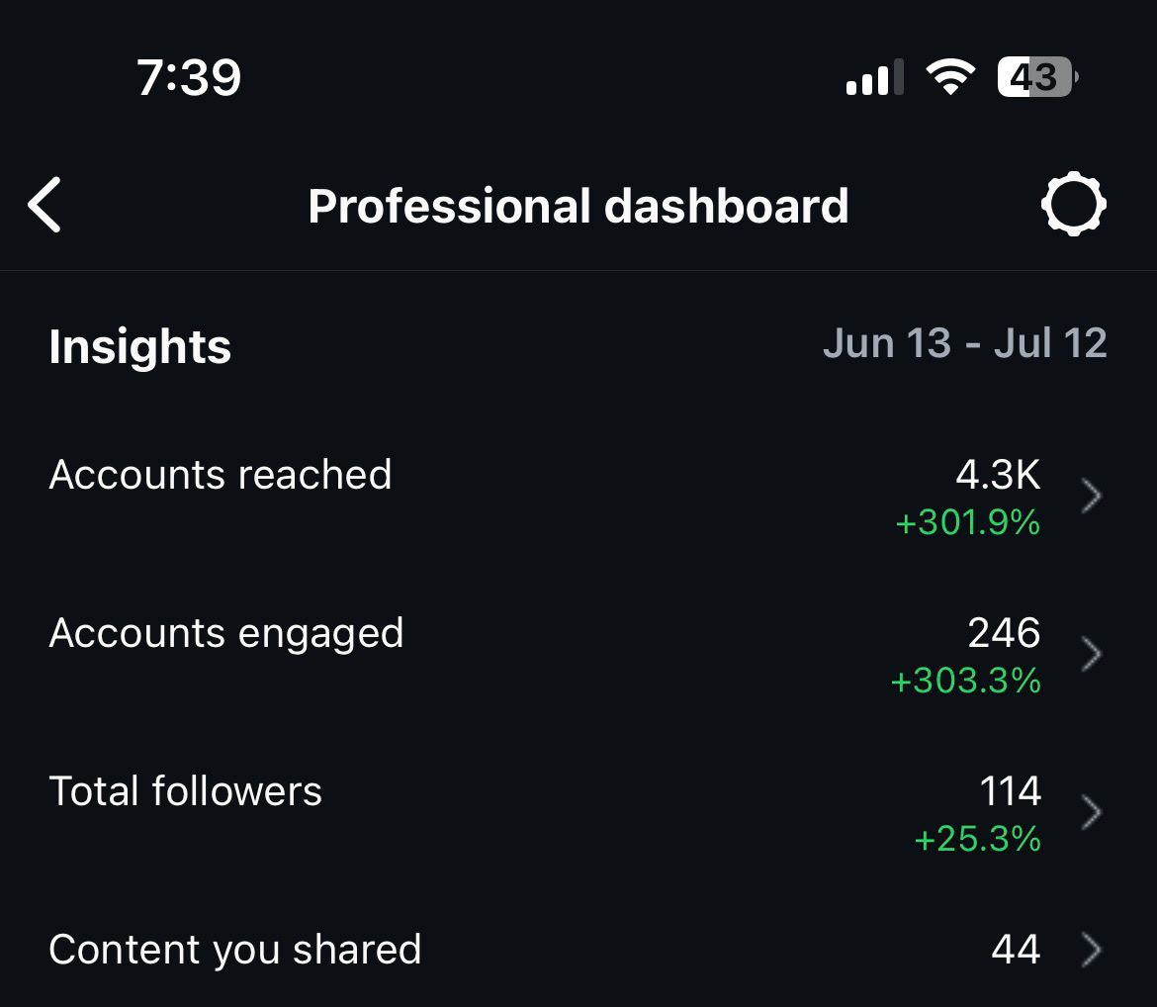Image resolution: width=1157 pixels, height=1007 pixels.
Task: Tap the 4.3K accounts reached value
Action: [x=998, y=474]
